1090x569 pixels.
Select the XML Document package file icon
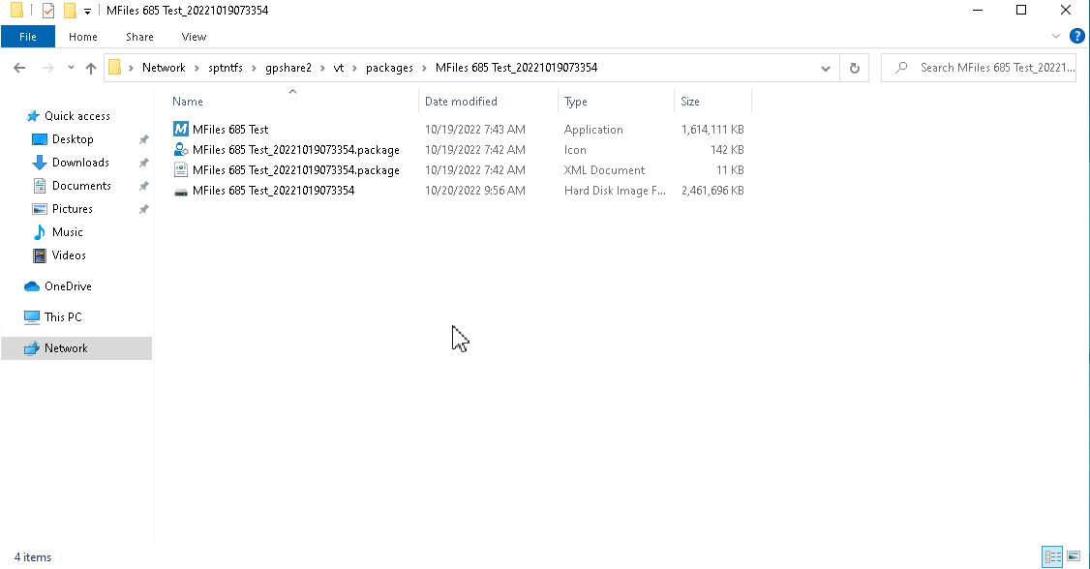pos(181,169)
